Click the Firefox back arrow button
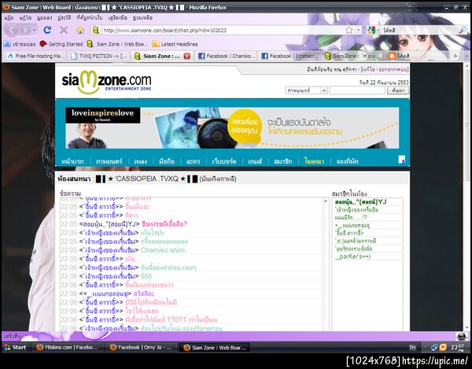 [12, 30]
